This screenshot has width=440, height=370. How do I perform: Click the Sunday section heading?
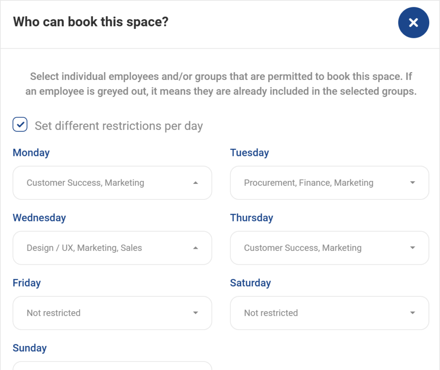pyautogui.click(x=29, y=348)
